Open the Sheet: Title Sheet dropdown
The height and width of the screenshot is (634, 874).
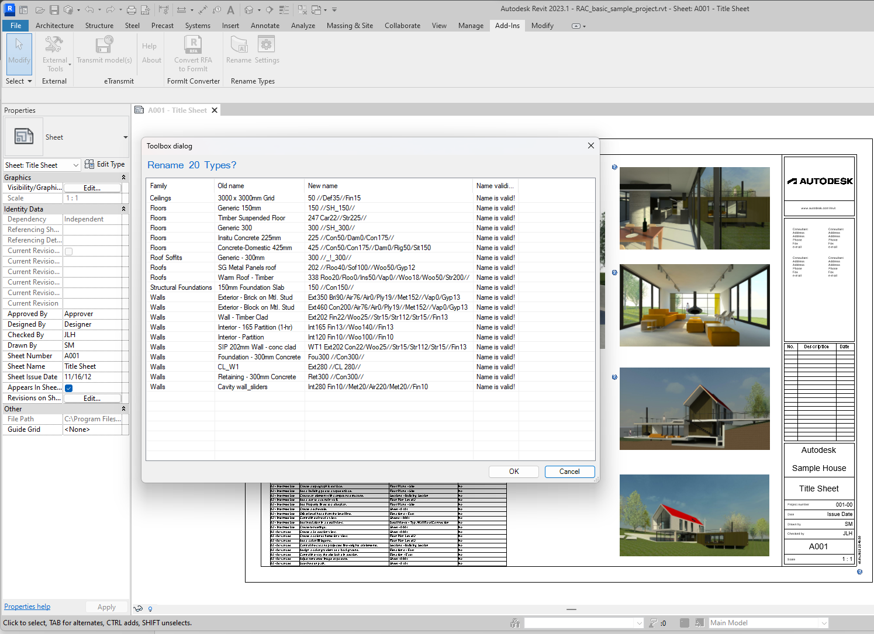click(x=75, y=165)
